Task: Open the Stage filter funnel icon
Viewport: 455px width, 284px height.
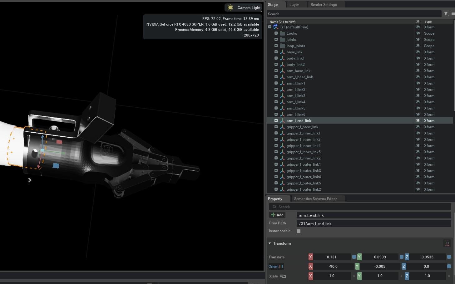Action: [446, 14]
